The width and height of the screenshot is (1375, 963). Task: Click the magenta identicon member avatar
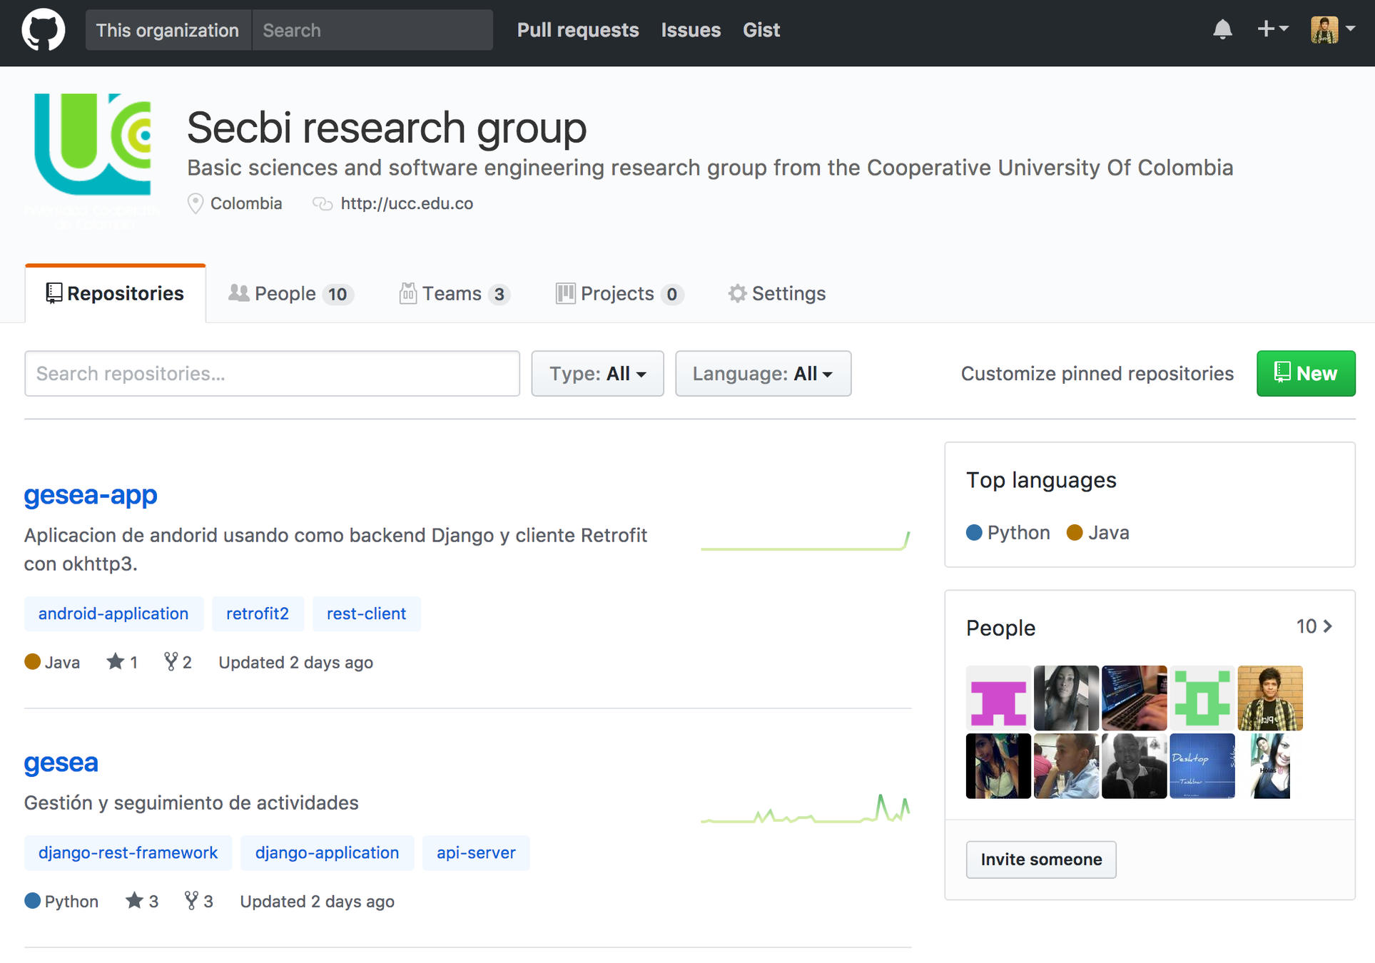[998, 698]
